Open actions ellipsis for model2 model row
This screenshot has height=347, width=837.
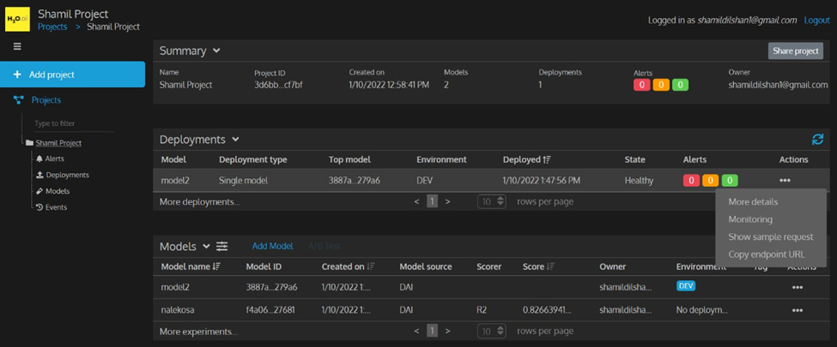point(797,288)
